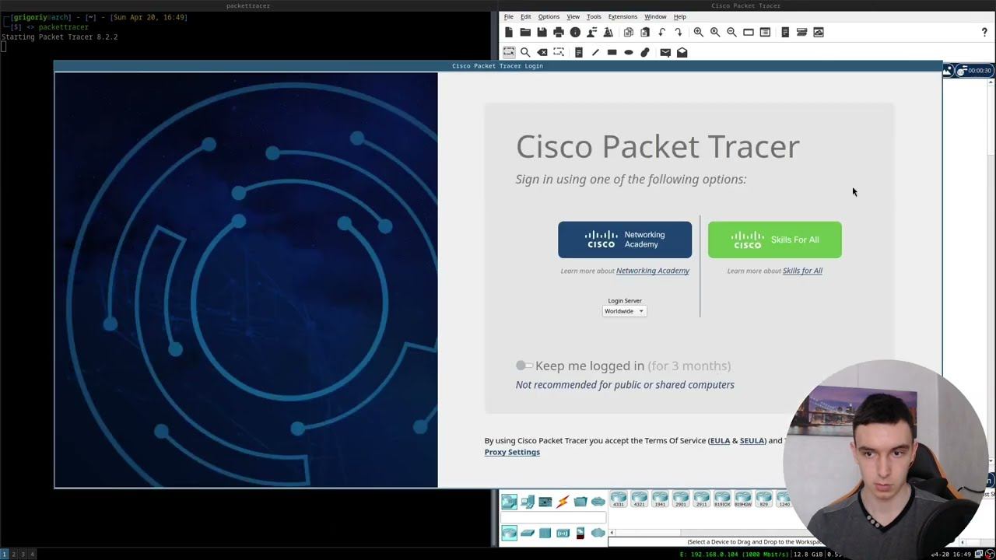Image resolution: width=996 pixels, height=560 pixels.
Task: Select the Connections lightning bolt category
Action: tap(563, 502)
